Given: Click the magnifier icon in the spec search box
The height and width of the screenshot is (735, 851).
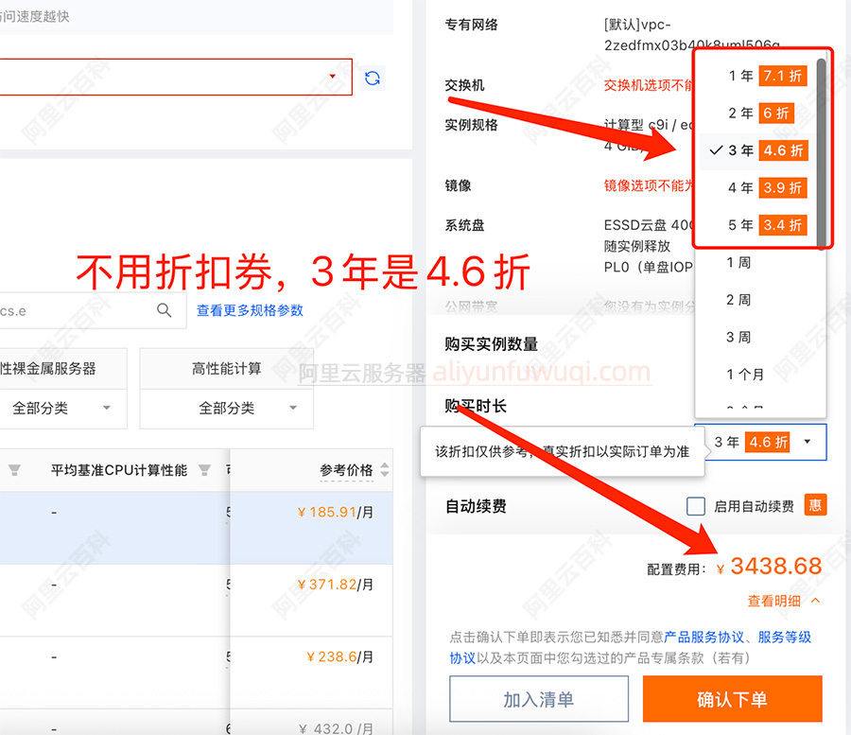Looking at the screenshot, I should 165,310.
